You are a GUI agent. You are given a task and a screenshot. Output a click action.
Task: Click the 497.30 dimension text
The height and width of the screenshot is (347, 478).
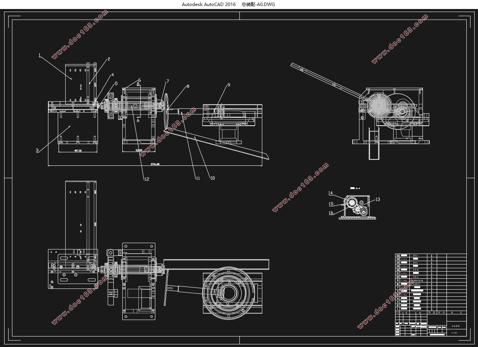pos(78,150)
